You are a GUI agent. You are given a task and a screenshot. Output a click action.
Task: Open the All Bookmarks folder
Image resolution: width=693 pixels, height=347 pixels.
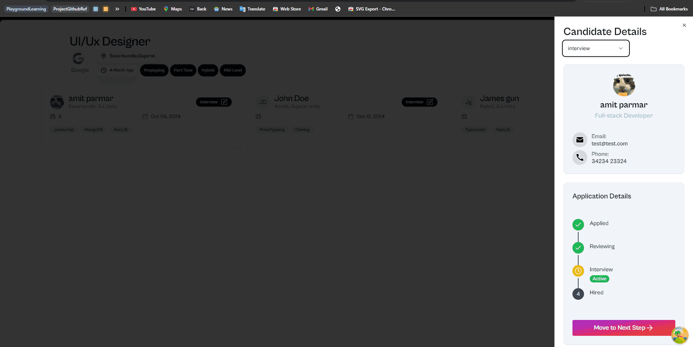coord(669,9)
